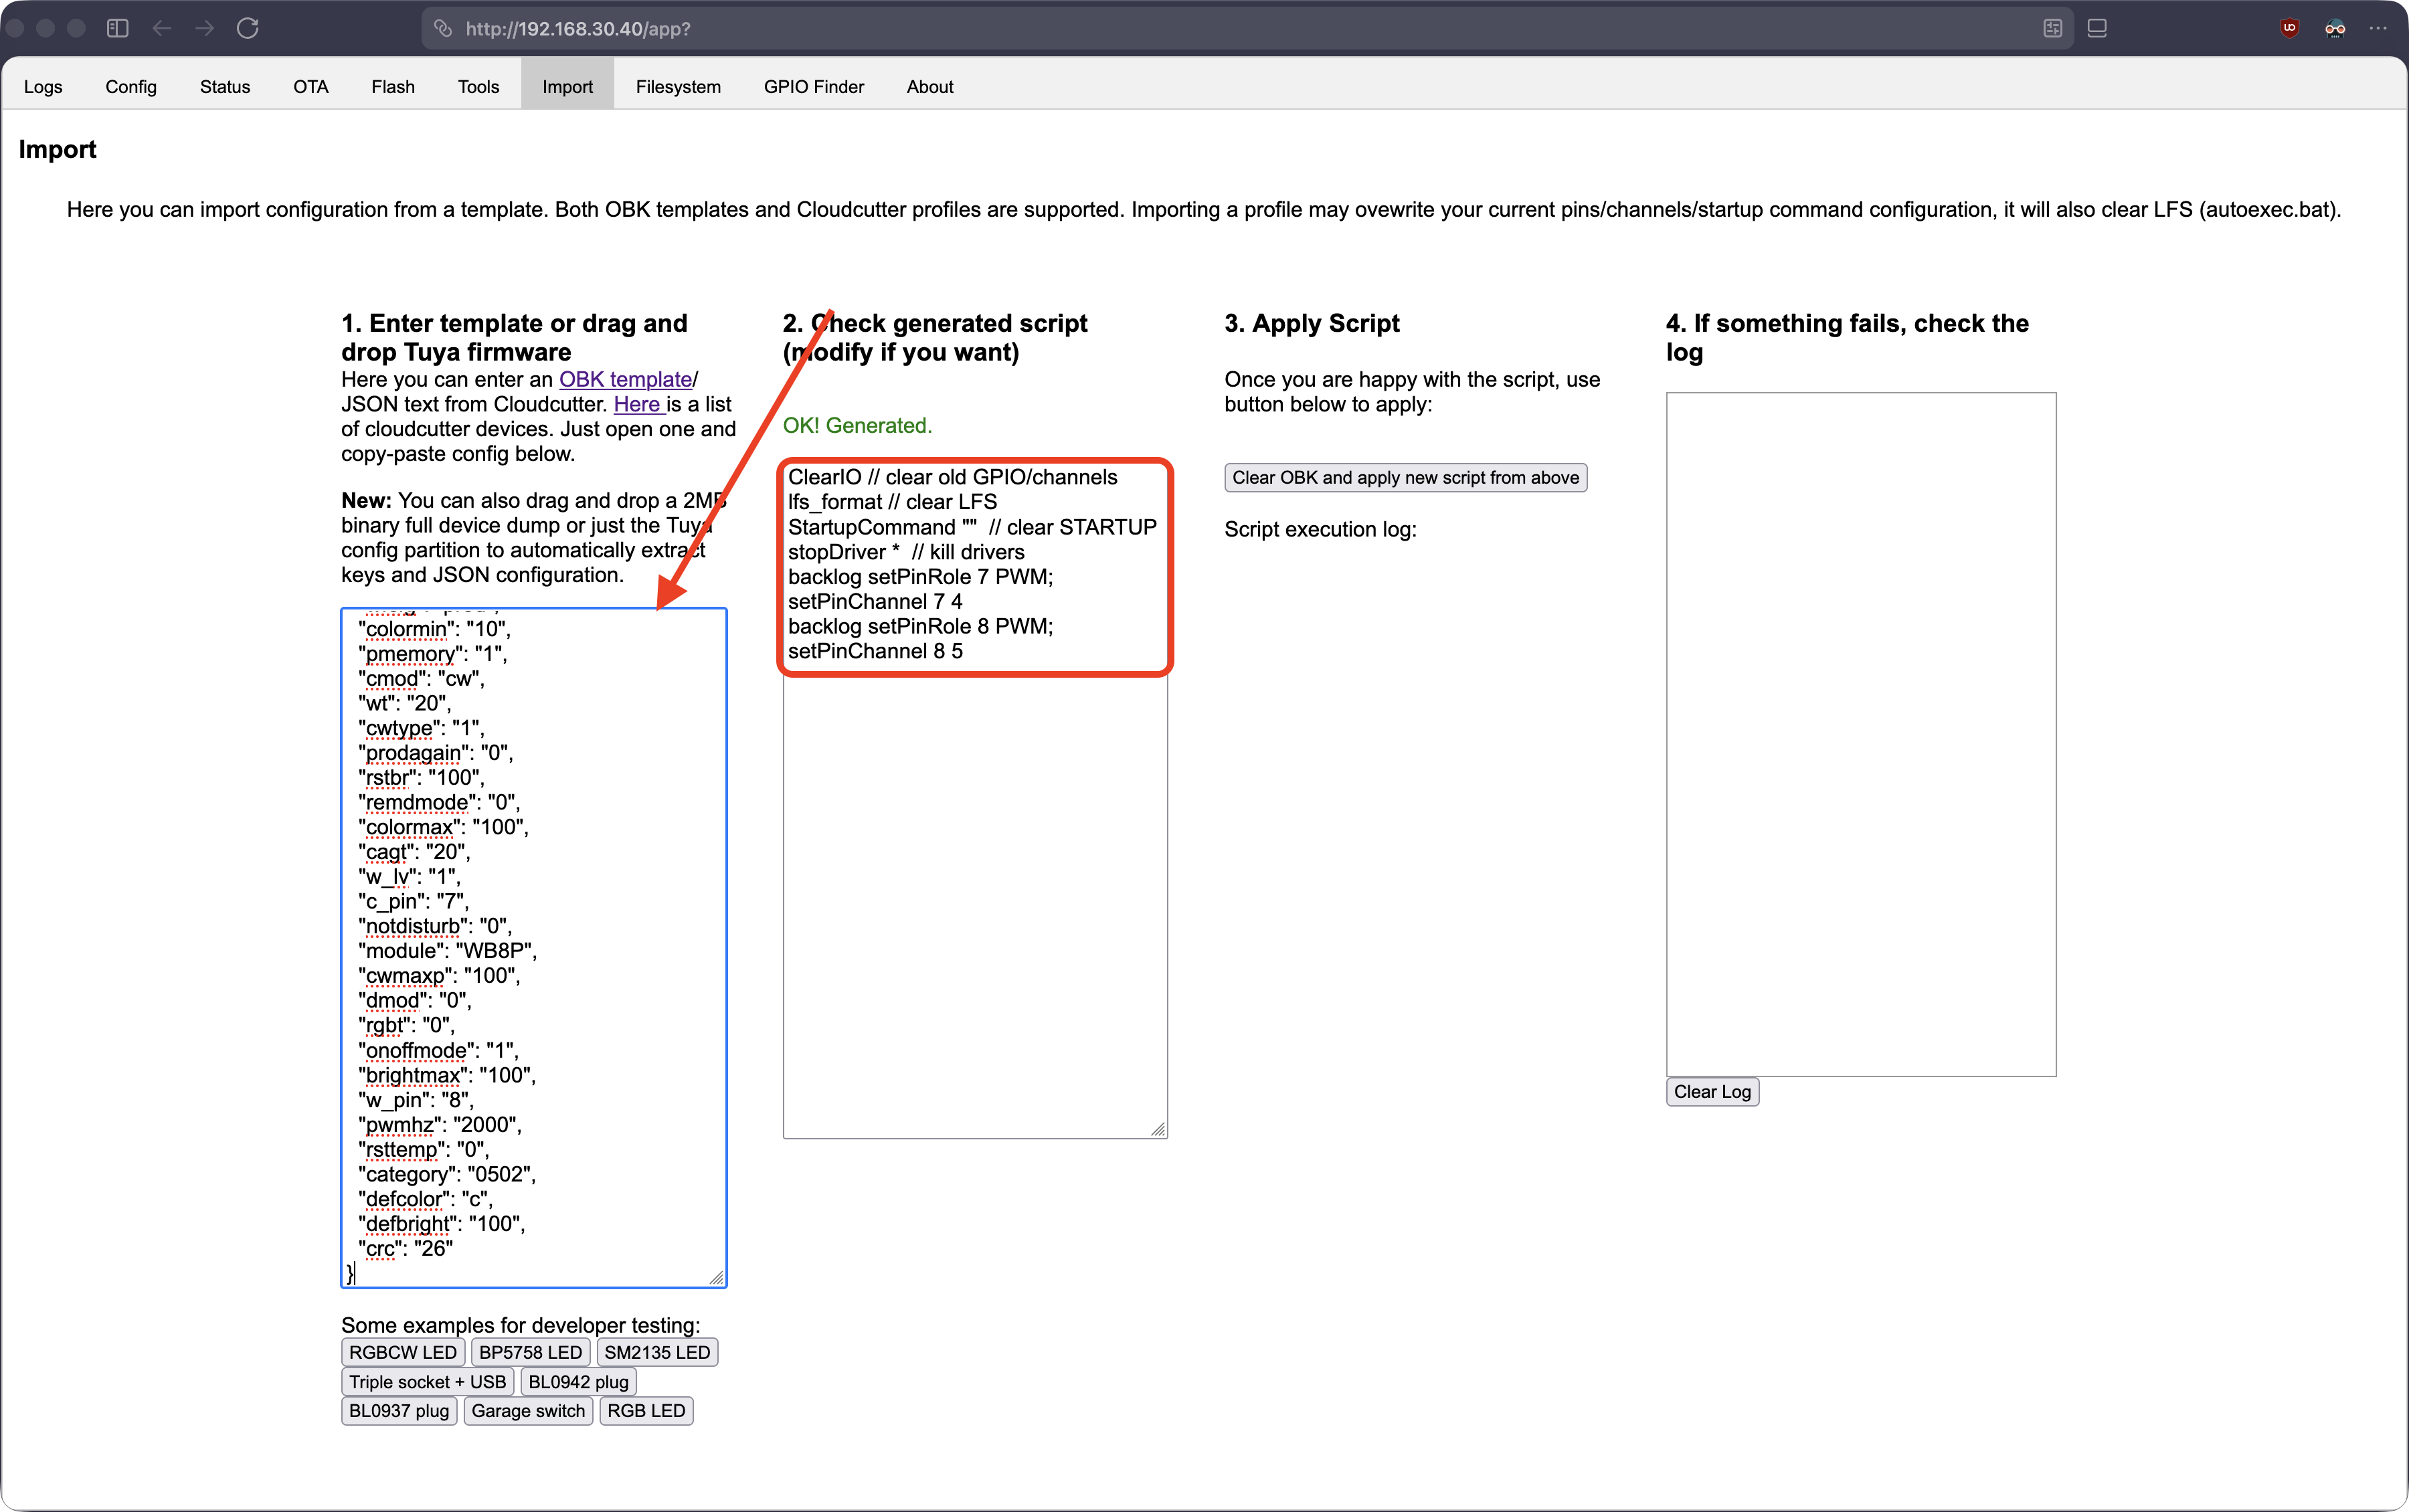This screenshot has height=1512, width=2409.
Task: Open the browser three-dots menu
Action: click(2378, 28)
